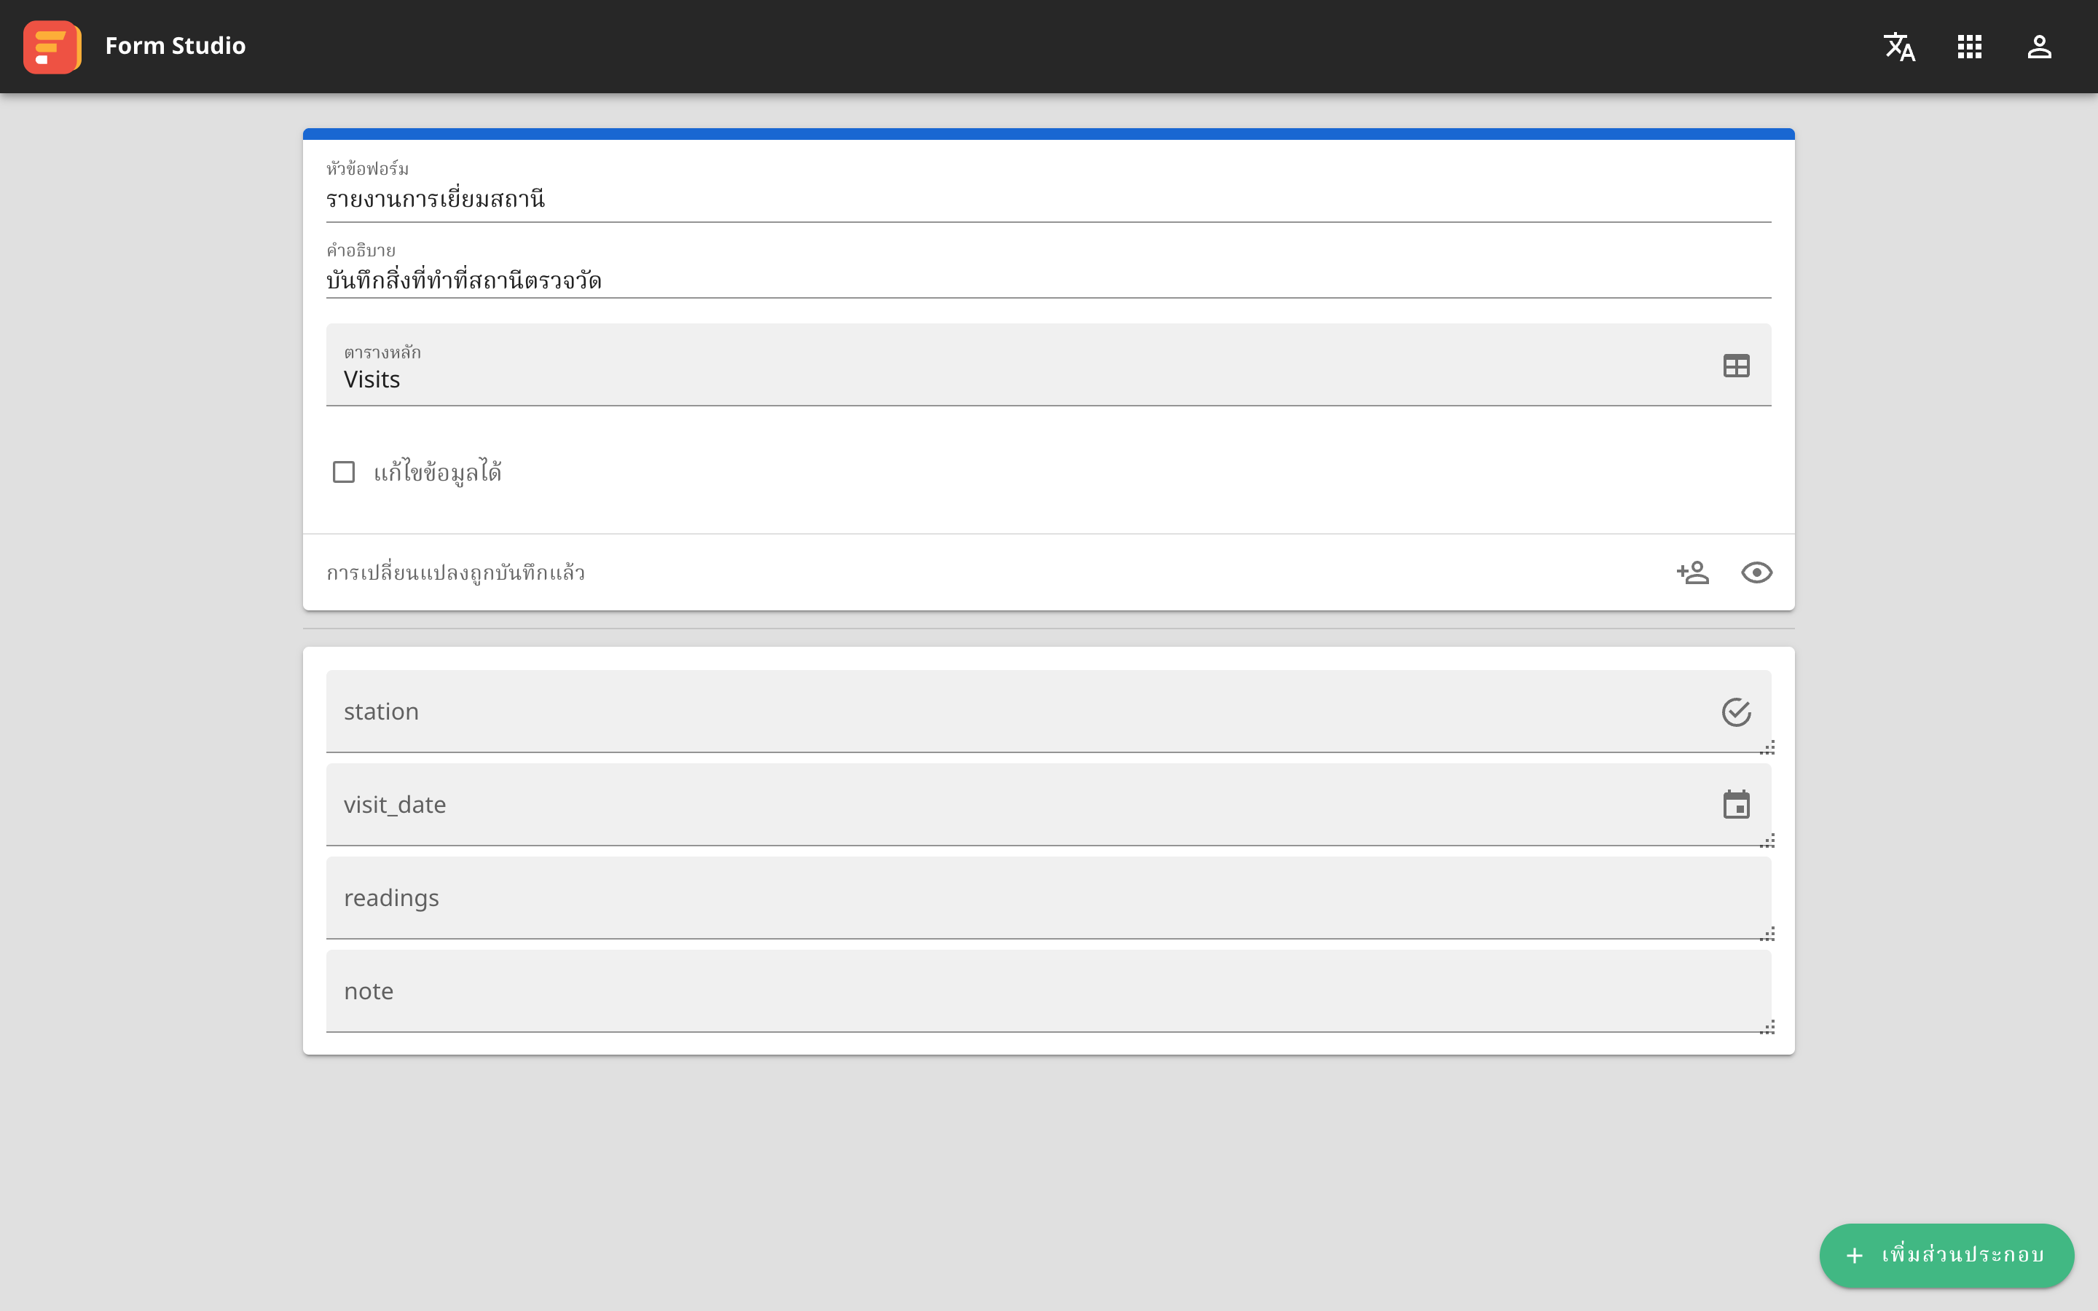
Task: Edit the form title รายงานการเยี่ยมสถานี
Action: coord(1048,200)
